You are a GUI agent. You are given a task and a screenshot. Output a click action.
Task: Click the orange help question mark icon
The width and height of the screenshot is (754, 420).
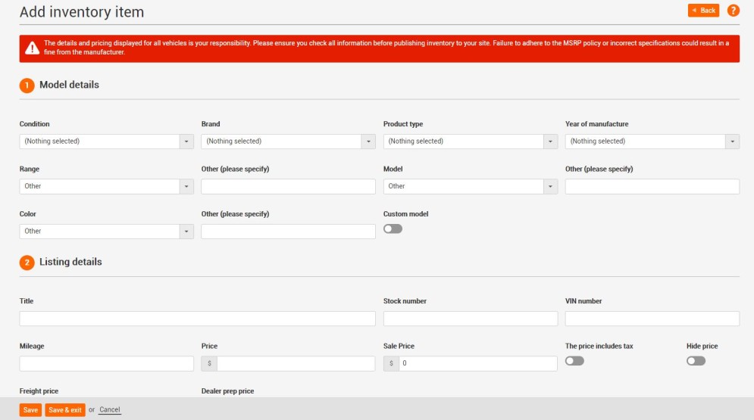pyautogui.click(x=733, y=11)
